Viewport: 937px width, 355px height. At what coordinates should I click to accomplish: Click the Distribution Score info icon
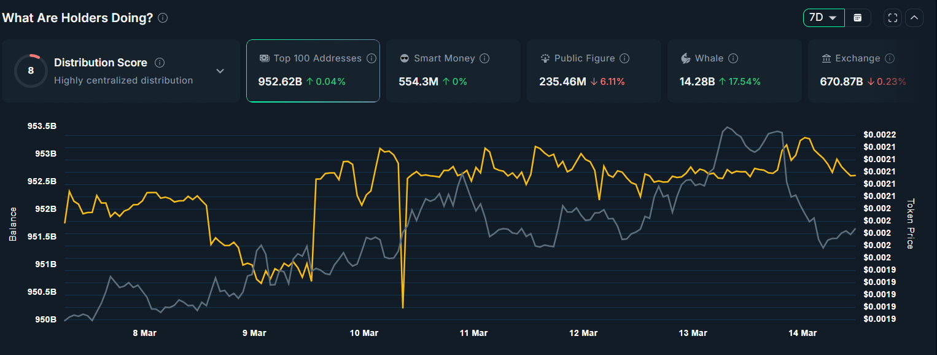[x=160, y=63]
